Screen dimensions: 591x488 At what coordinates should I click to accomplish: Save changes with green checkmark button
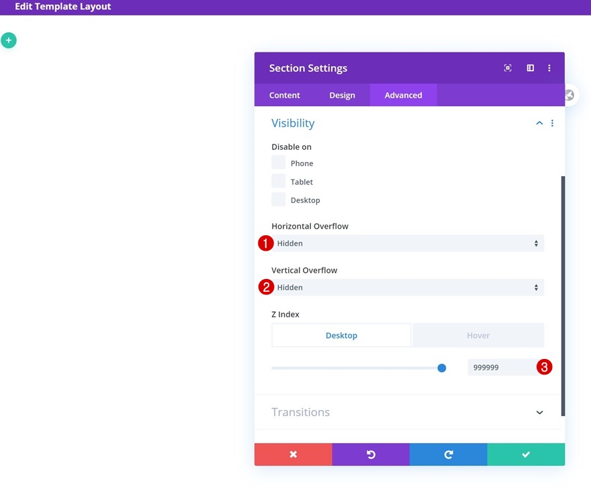point(526,454)
